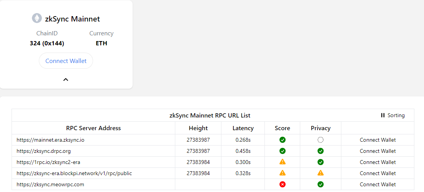Click the green privacy check for 1rpc.io/zksync2-era
The image size is (424, 192).
click(x=321, y=162)
